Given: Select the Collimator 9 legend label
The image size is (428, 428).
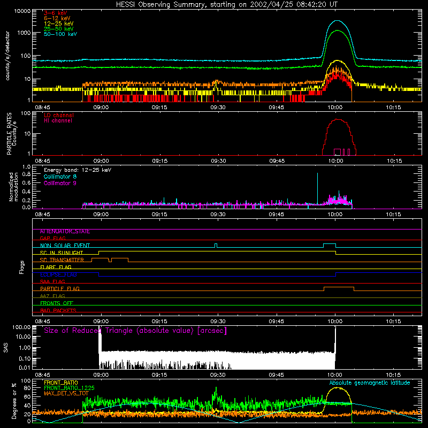Looking at the screenshot, I should [60, 183].
